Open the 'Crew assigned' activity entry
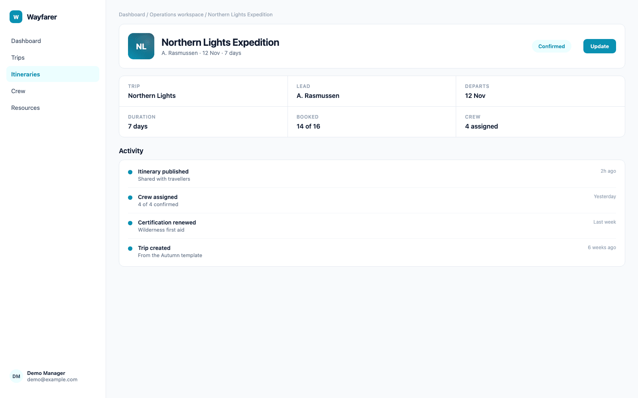Viewport: 638px width, 398px height. [x=372, y=201]
